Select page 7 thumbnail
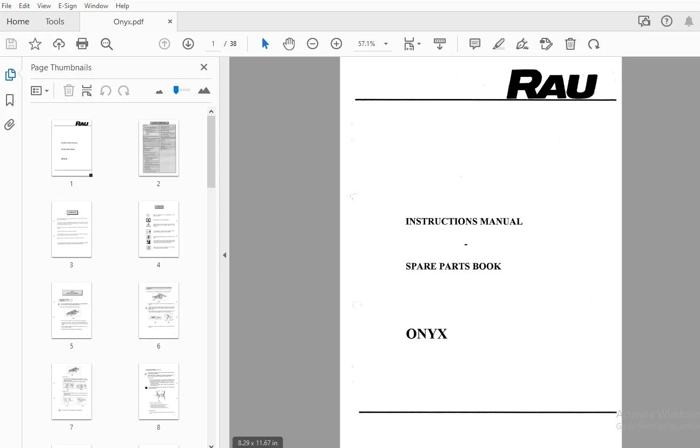This screenshot has height=448, width=700. [71, 391]
